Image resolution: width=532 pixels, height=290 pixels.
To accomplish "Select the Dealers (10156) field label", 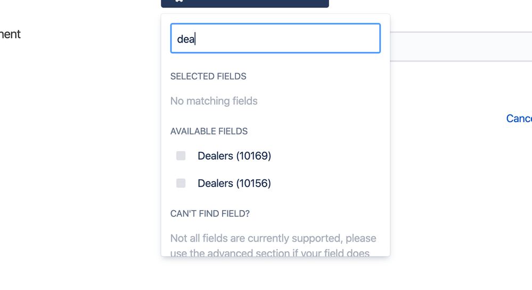I will (234, 183).
